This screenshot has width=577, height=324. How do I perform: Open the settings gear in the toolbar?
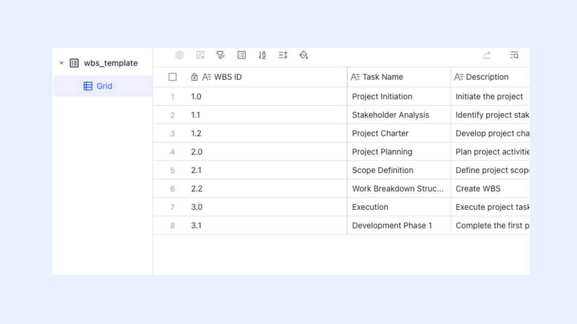[x=179, y=55]
